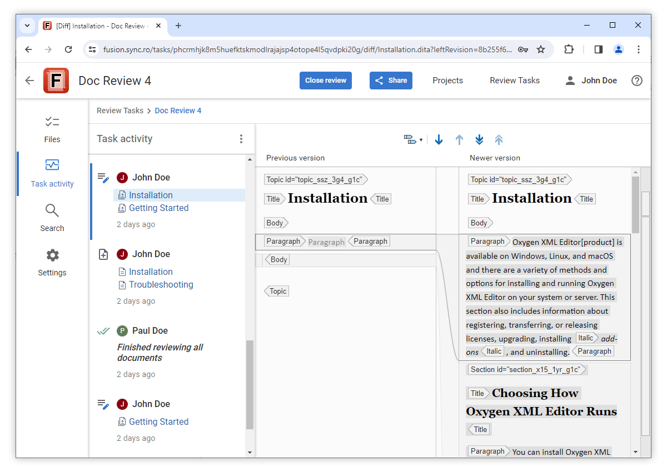The width and height of the screenshot is (667, 472).
Task: Click Review Tasks breadcrumb link
Action: coord(120,111)
